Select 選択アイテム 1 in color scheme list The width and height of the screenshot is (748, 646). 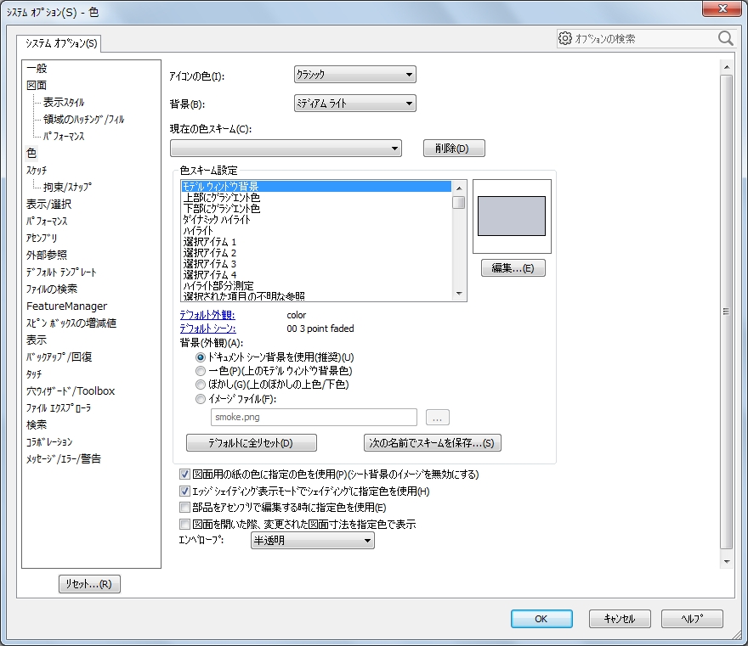point(210,242)
